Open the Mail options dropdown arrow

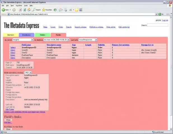click(x=62, y=10)
